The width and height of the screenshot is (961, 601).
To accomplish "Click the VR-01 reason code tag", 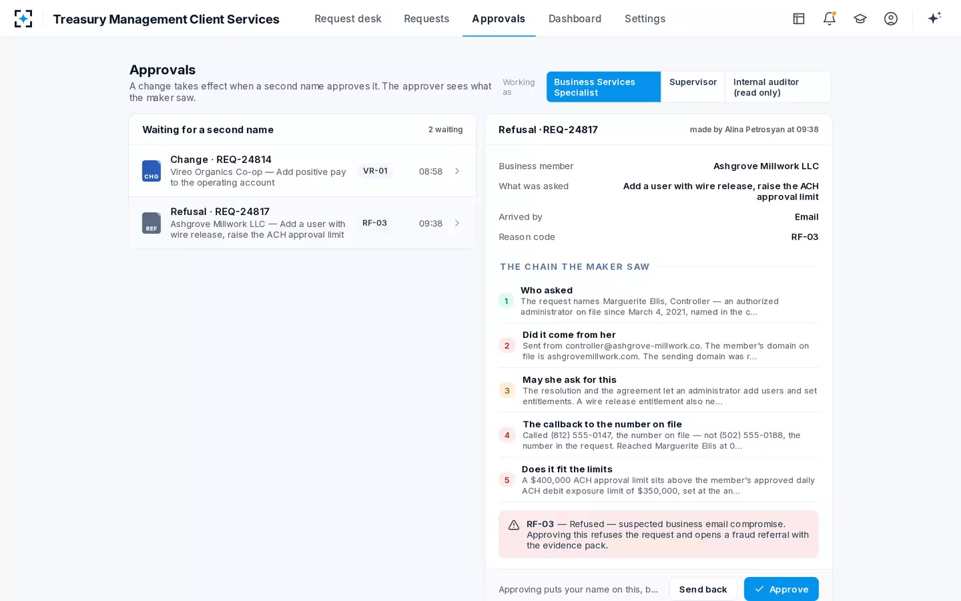I will pyautogui.click(x=375, y=171).
